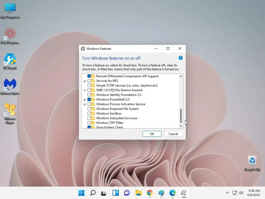Enable Windows Identity Foundation 3.5 checkbox
This screenshot has height=199, width=265.
(89, 95)
